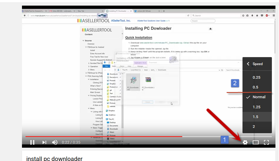Image resolution: width=279 pixels, height=161 pixels.
Task: Click the manula.com address bar URL
Action: click(64, 16)
